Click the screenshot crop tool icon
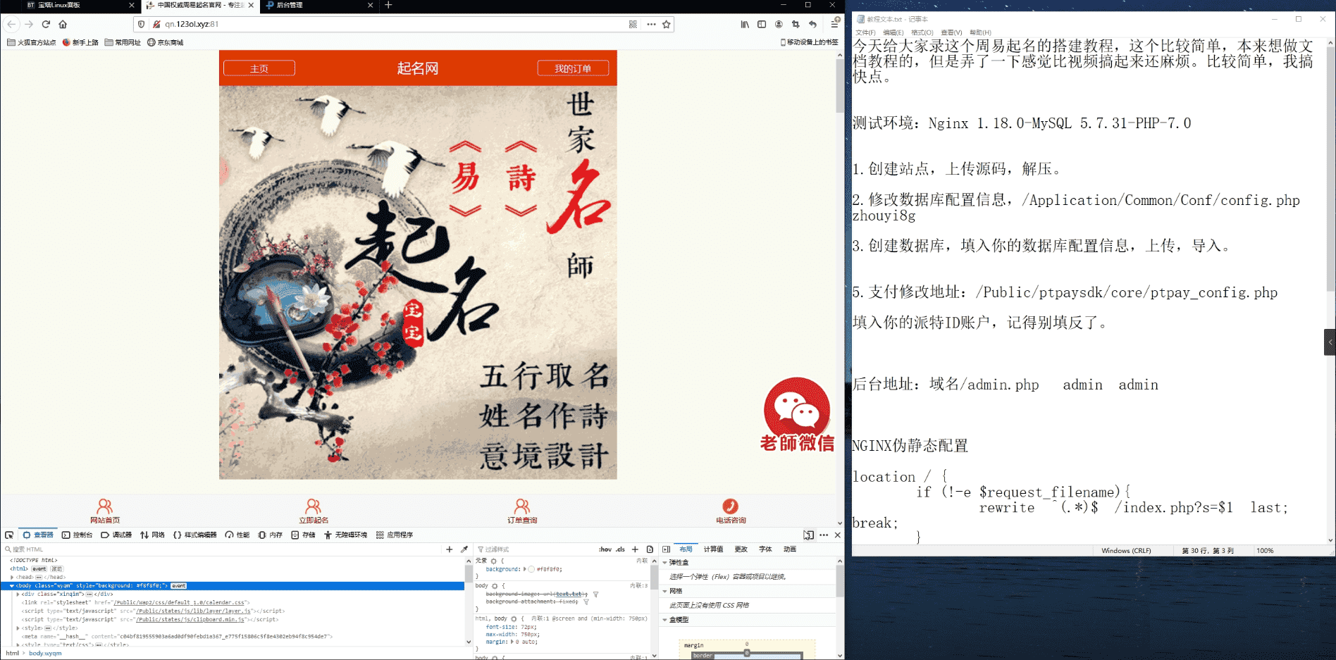 tap(796, 24)
